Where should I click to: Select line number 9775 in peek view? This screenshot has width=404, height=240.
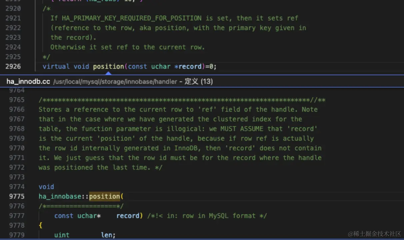(x=17, y=196)
